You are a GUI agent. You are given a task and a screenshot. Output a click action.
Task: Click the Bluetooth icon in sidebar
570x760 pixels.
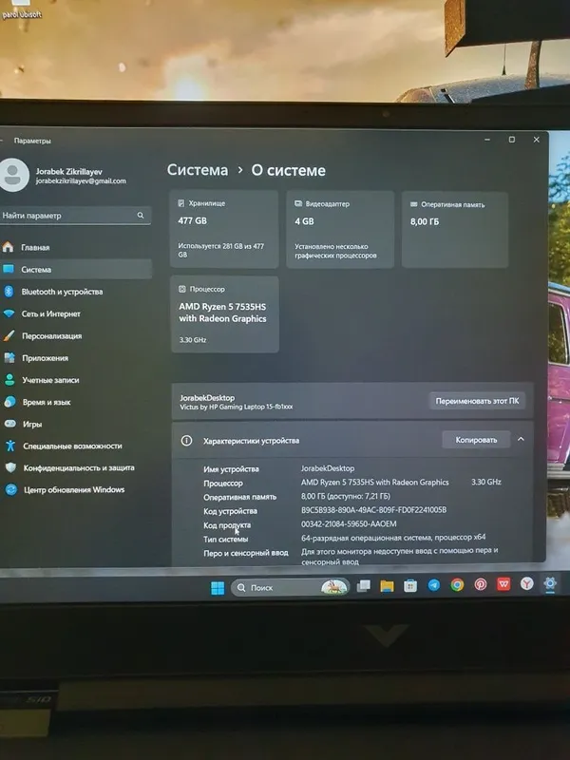(9, 292)
